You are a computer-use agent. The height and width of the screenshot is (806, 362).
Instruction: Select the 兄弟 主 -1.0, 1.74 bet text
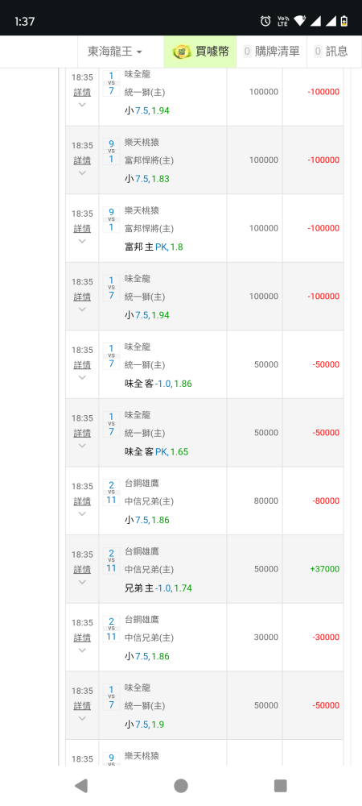click(x=158, y=588)
